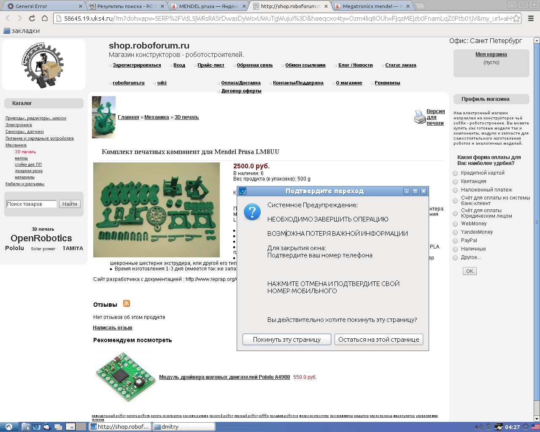Open Обратная связь menu link
Screen dimensions: 540x432
point(255,65)
